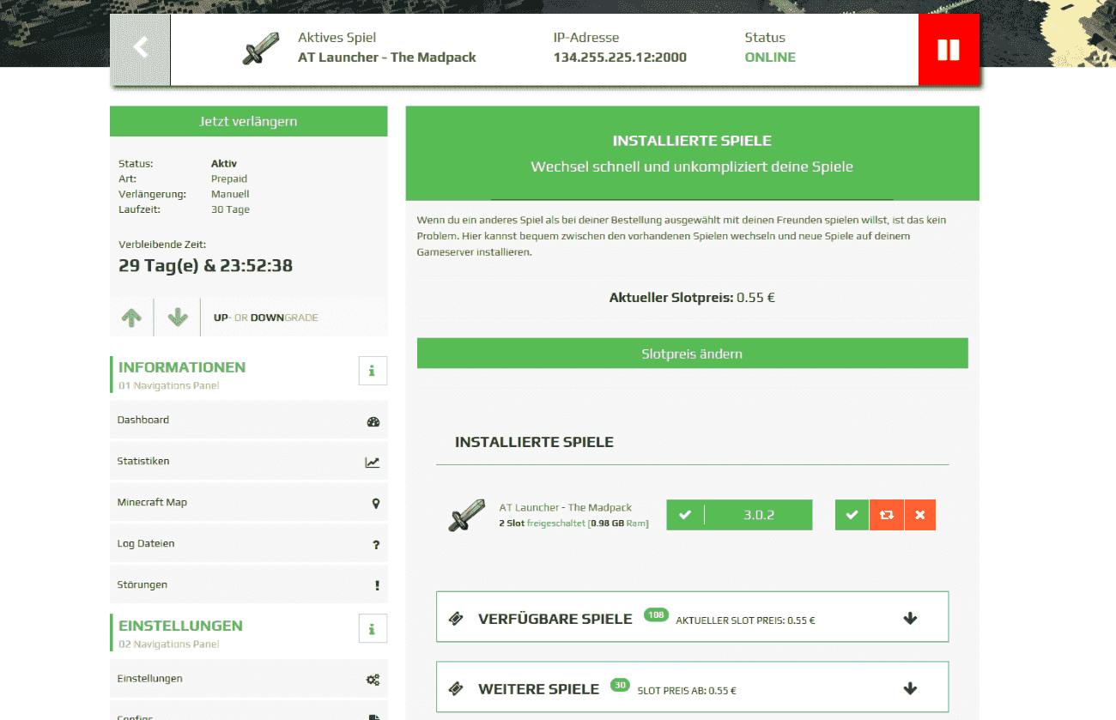Reinstall Madpack with orange retweet button

(887, 515)
